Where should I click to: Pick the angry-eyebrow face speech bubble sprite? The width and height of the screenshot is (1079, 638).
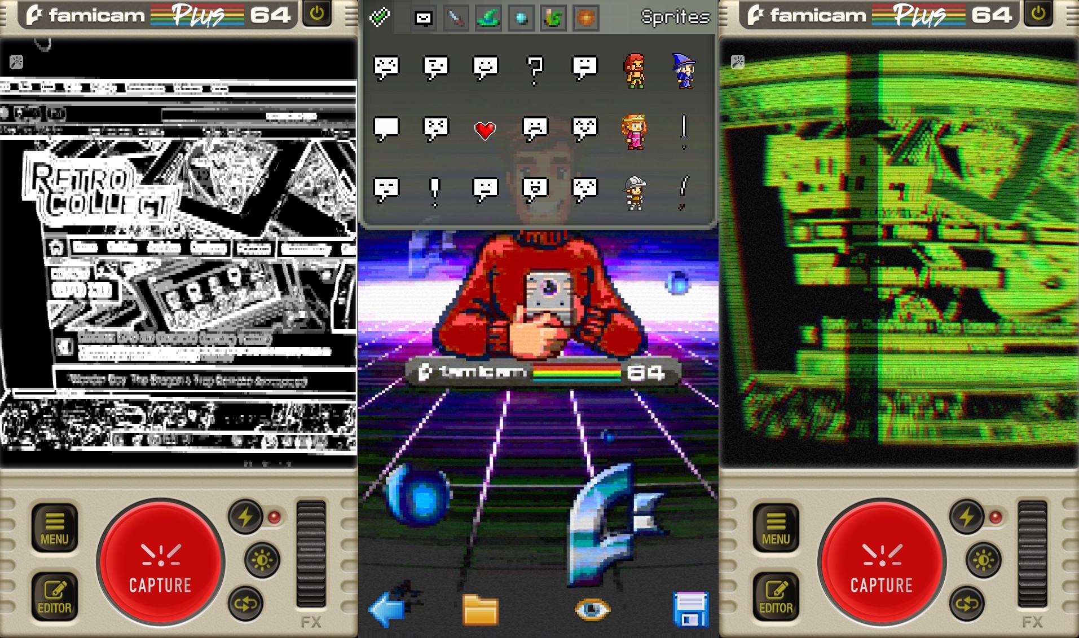386,69
